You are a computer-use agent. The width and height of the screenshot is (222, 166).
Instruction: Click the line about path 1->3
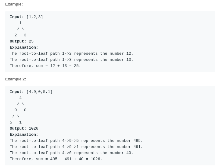(71, 60)
